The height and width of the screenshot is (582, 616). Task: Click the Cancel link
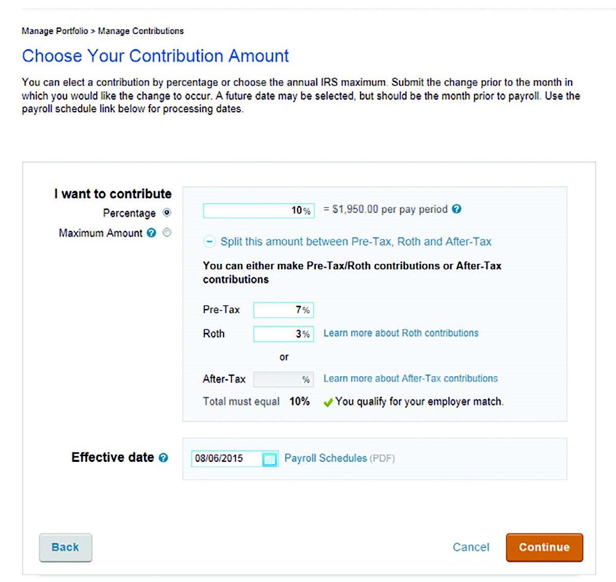point(471,547)
